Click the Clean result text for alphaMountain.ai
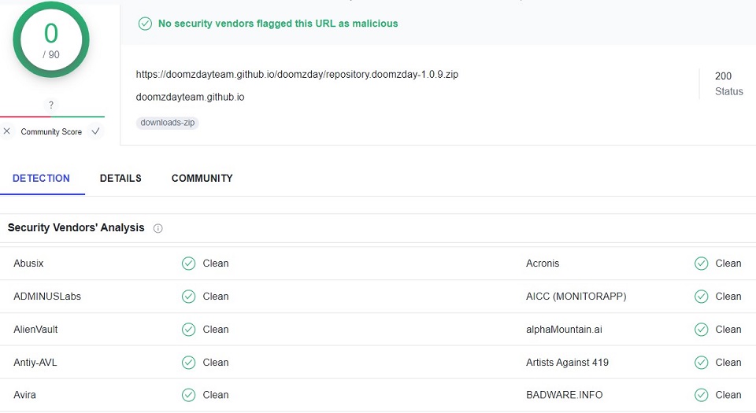This screenshot has height=413, width=756. point(728,330)
